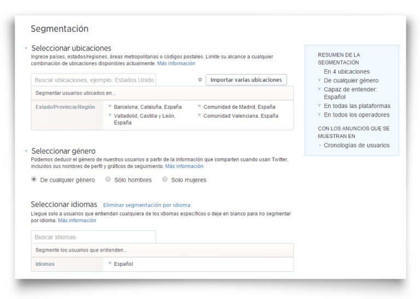
Task: Click Cronologías de usuarios summary entry
Action: [x=357, y=145]
